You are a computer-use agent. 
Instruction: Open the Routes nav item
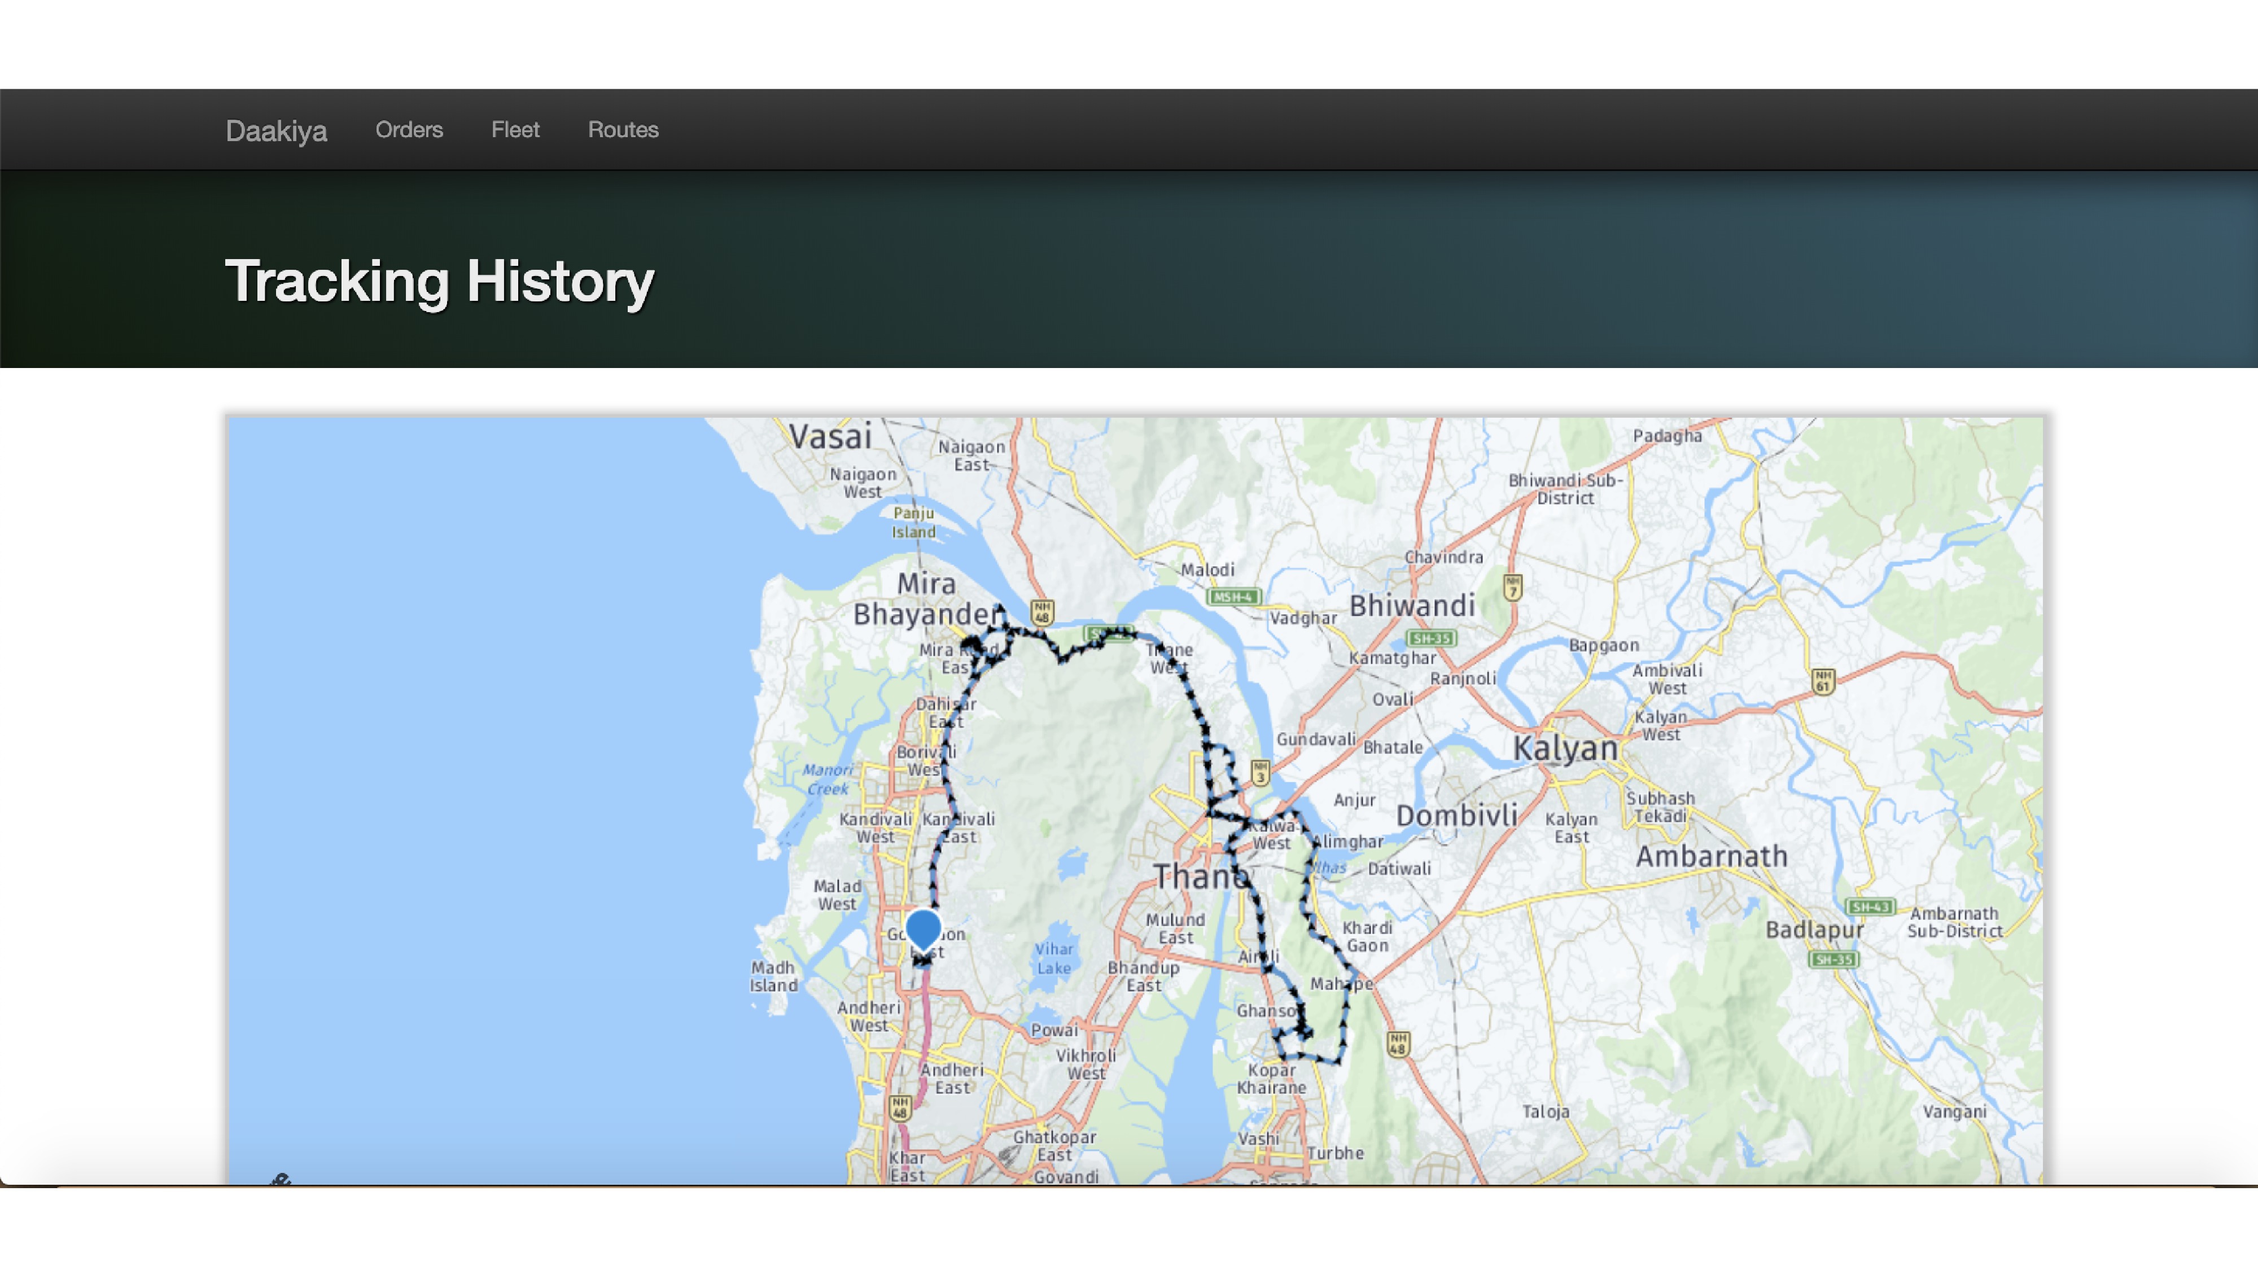pos(622,130)
